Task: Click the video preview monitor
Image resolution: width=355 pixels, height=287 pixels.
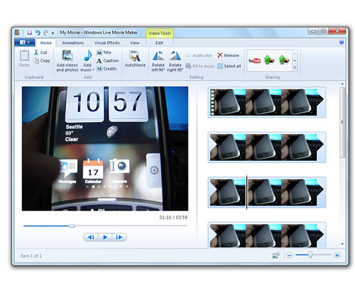Action: click(105, 148)
